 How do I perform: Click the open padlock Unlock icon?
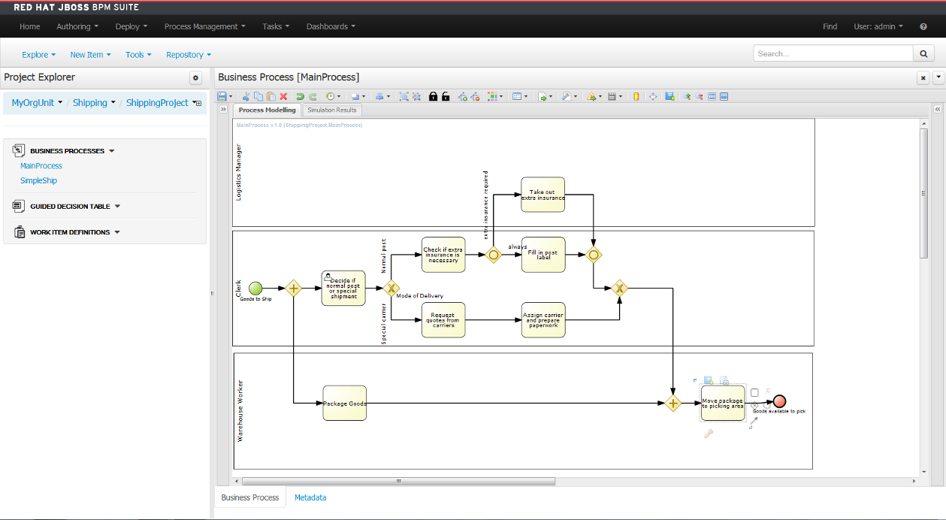tap(446, 96)
